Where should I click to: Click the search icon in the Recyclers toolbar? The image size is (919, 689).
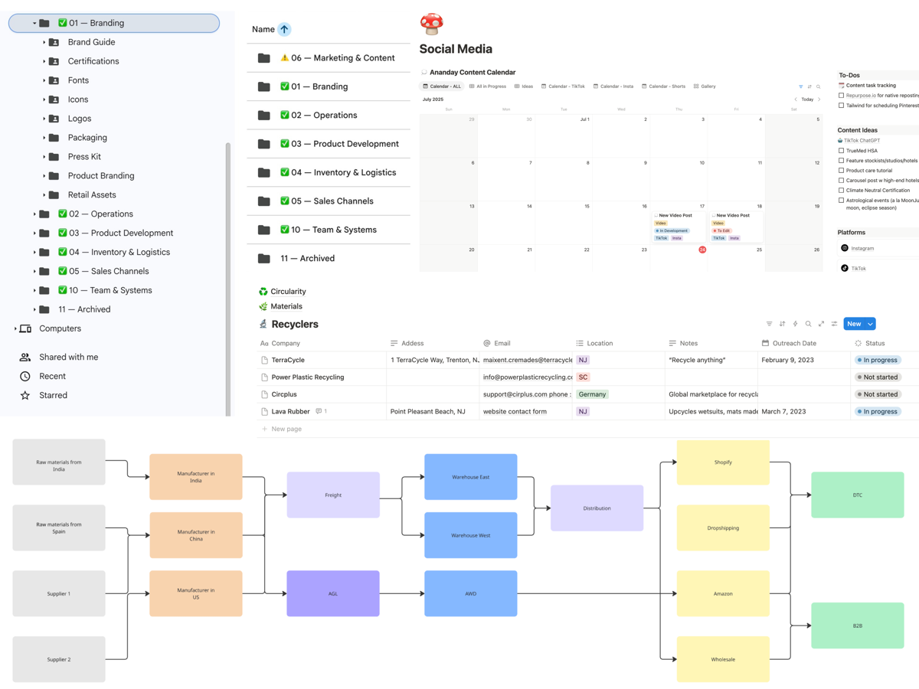(x=808, y=324)
